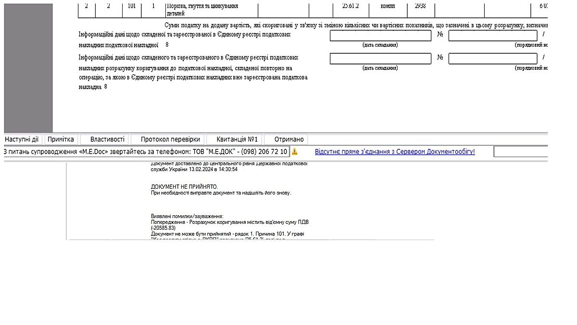Click the first дата складання date field
Screen dimensions: 577x325
[x=380, y=36]
